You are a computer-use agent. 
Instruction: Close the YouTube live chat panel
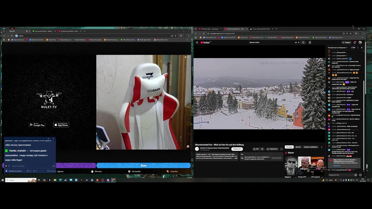(362, 48)
